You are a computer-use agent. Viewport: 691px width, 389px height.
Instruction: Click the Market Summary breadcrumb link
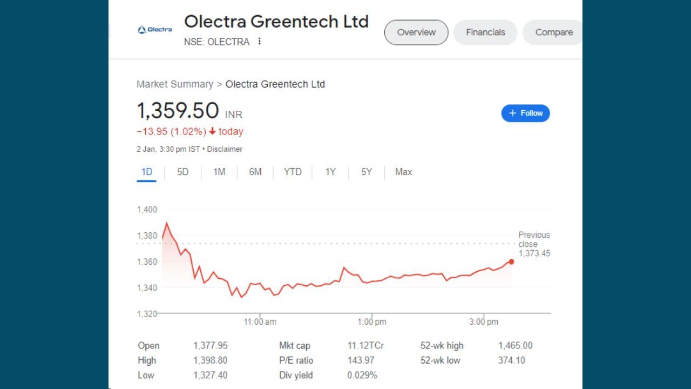174,84
